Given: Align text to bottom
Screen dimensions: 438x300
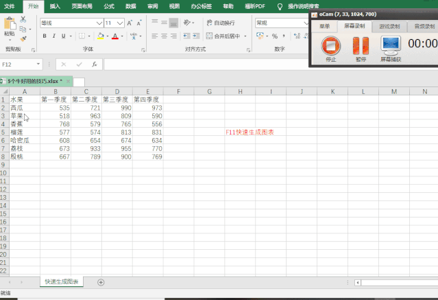Looking at the screenshot, I should point(173,23).
